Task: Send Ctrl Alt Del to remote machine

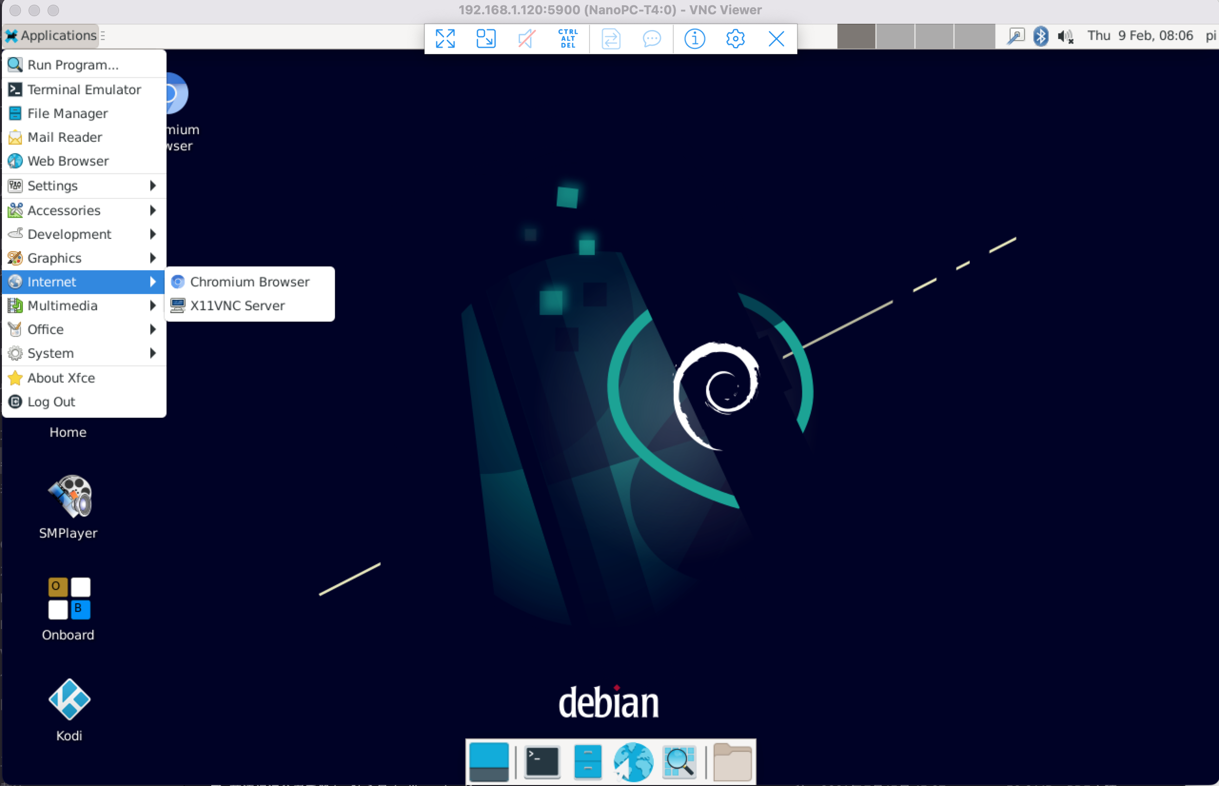Action: pos(568,38)
